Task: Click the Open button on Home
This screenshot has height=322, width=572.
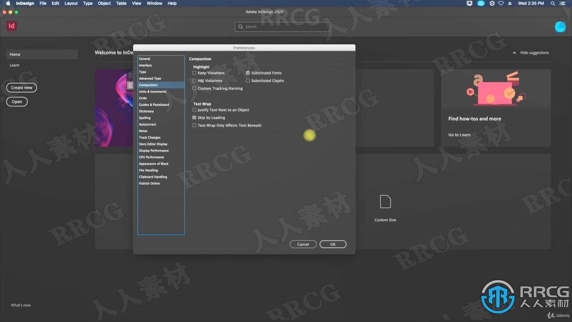Action: [17, 102]
